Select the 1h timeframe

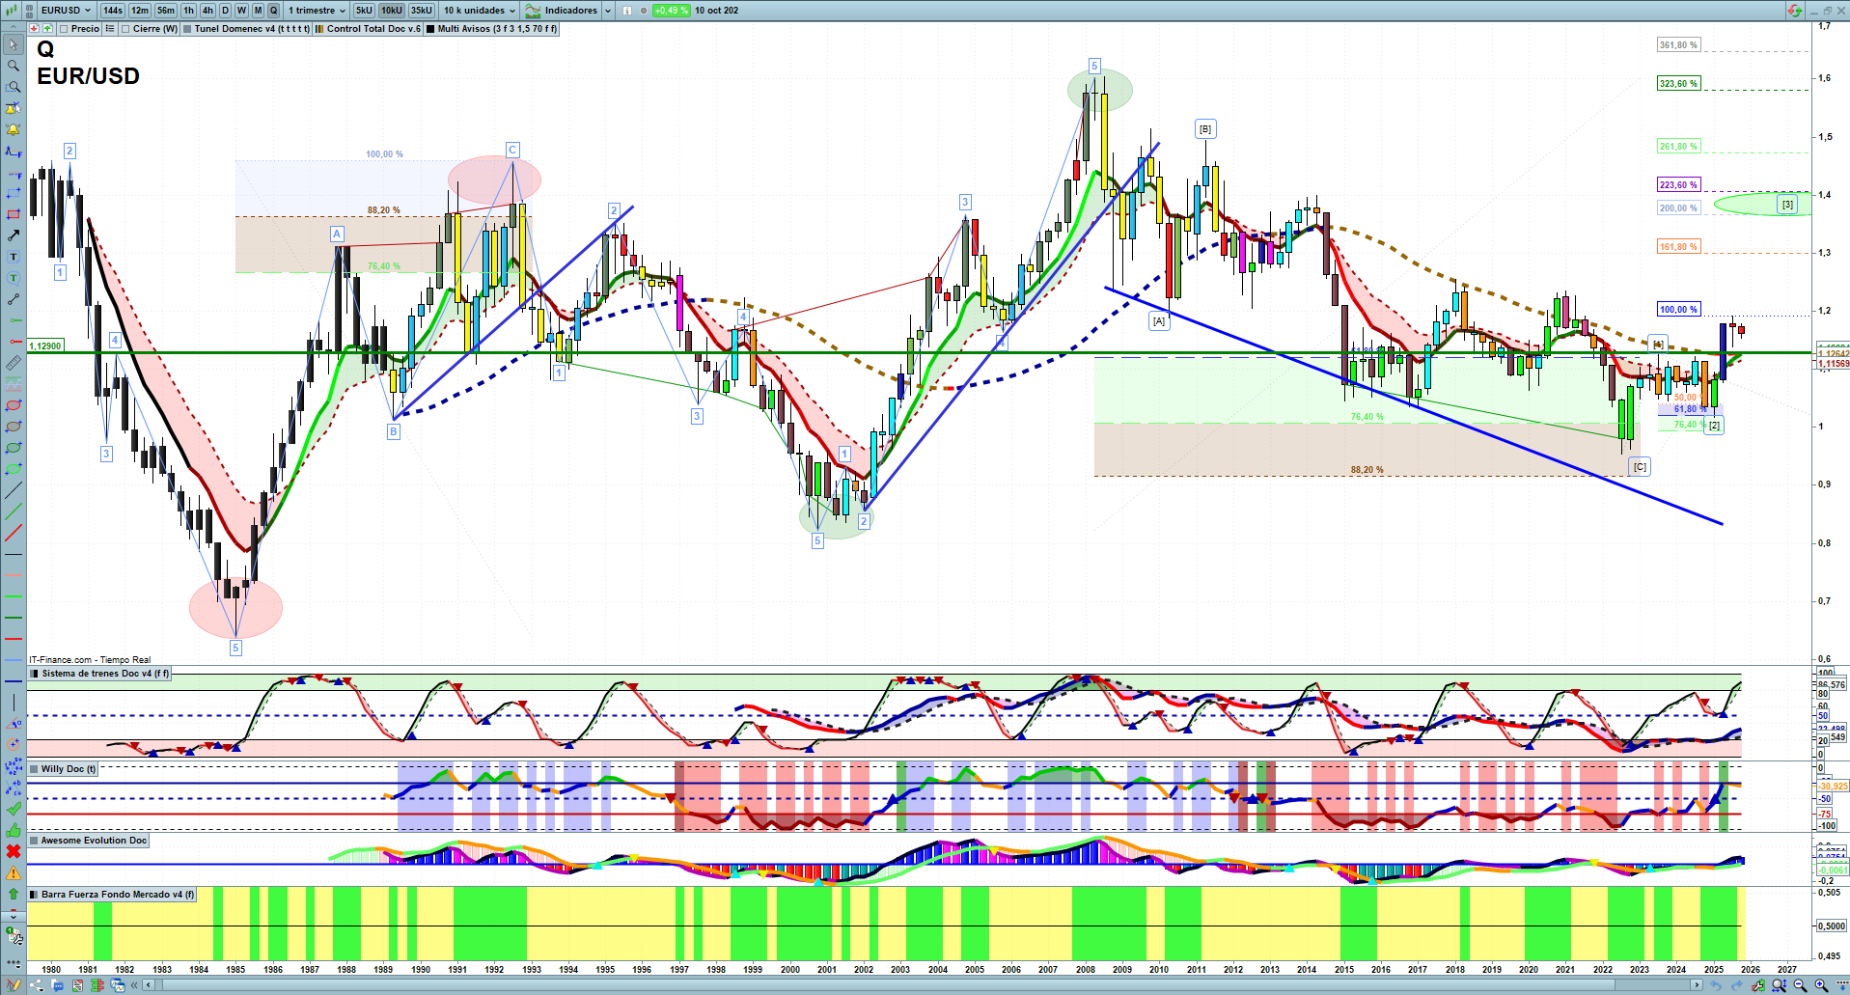coord(189,11)
